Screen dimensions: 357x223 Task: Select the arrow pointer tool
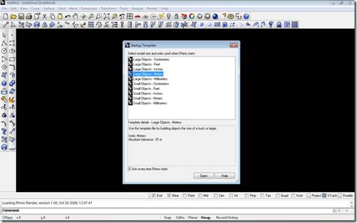pyautogui.click(x=4, y=35)
